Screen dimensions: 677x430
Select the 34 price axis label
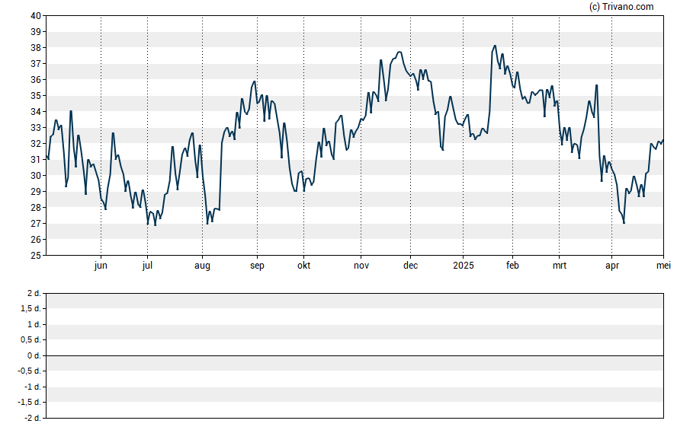(36, 112)
